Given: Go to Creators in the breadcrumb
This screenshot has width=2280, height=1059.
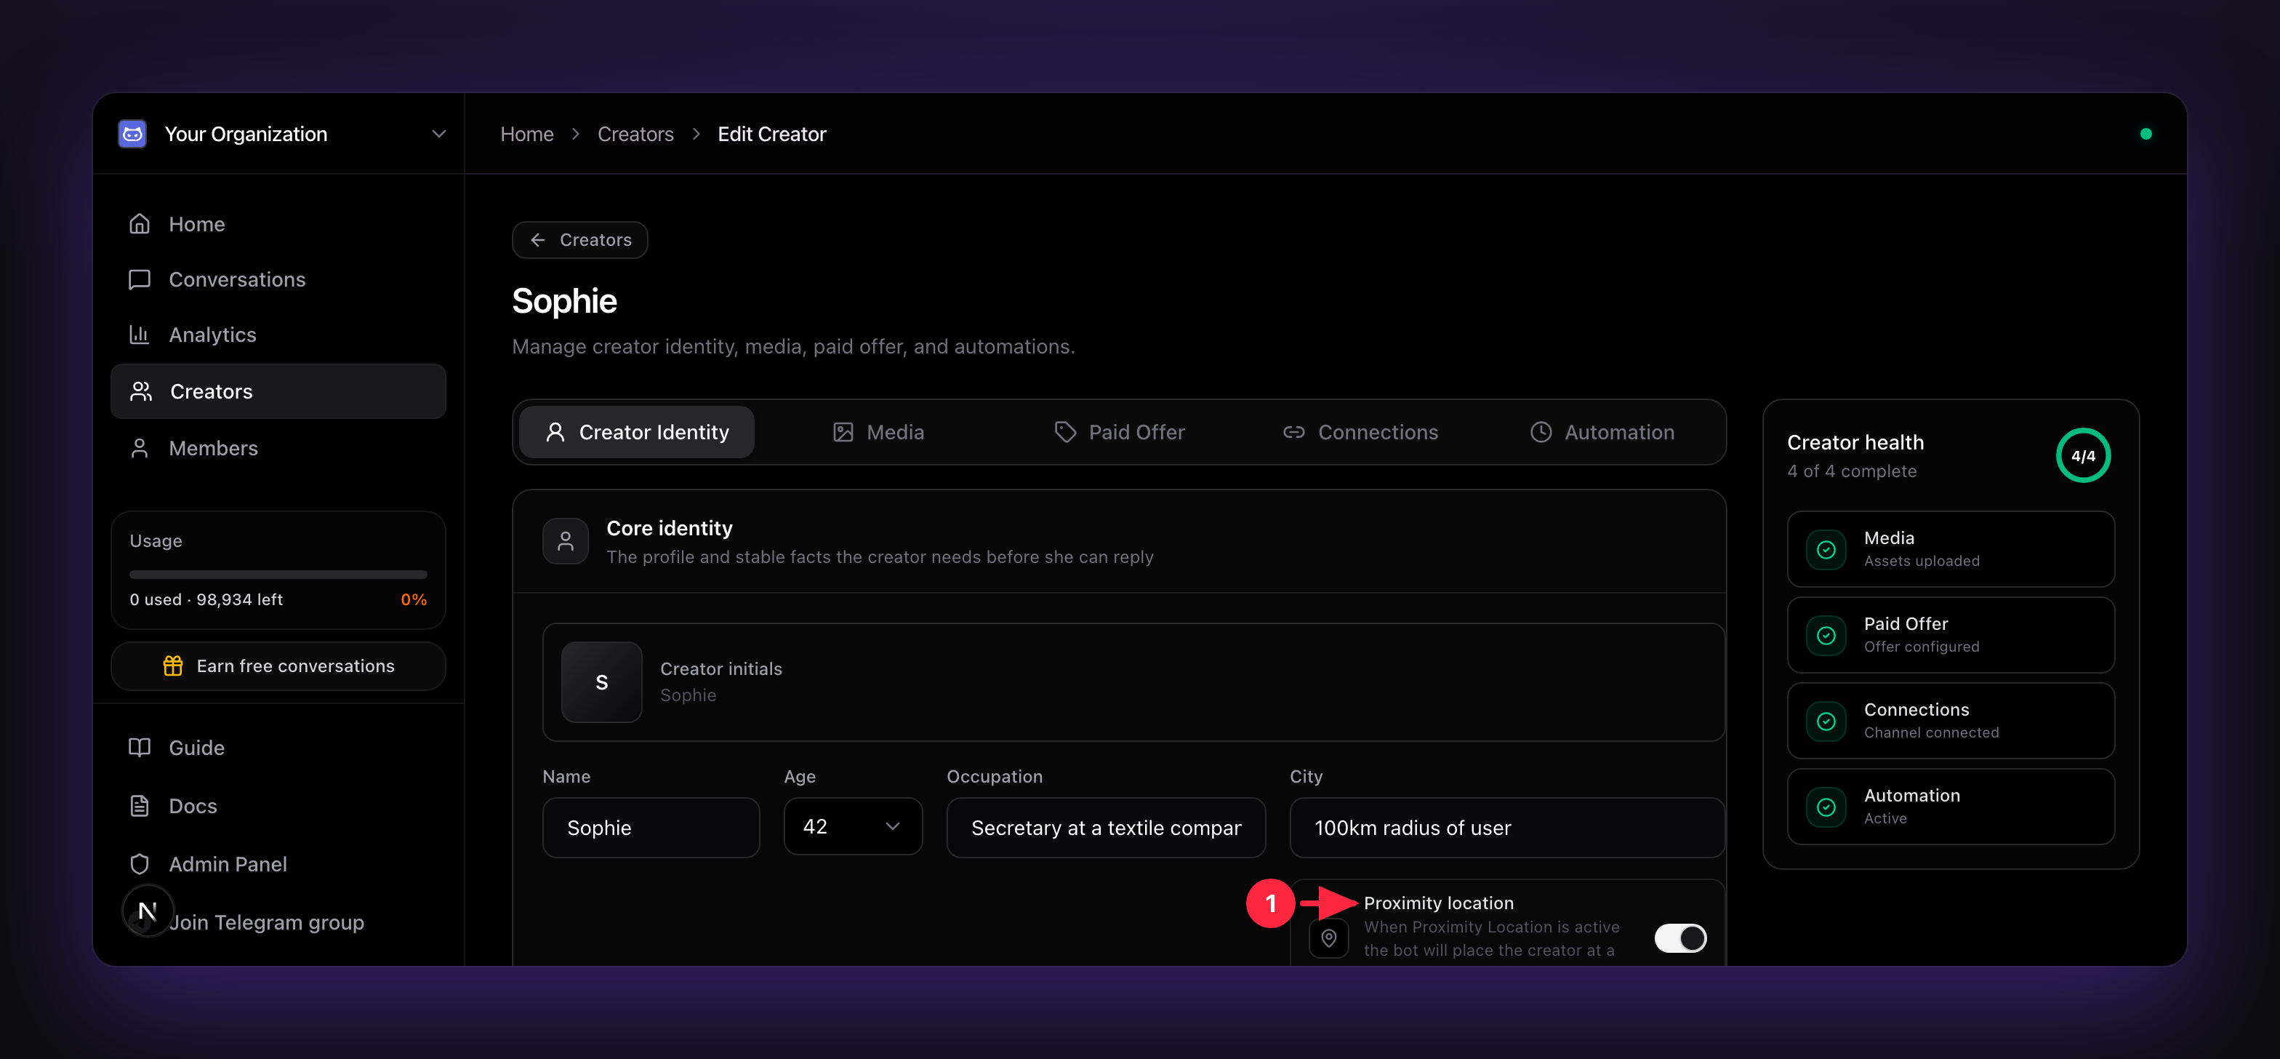Looking at the screenshot, I should coord(635,134).
